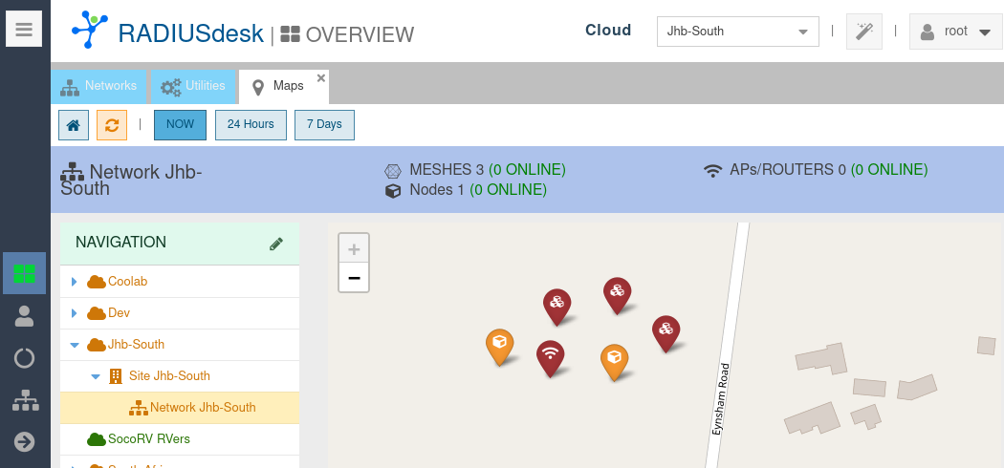Select SocoRV RVers in navigation tree
Viewport: 1004px width, 468px height.
148,438
